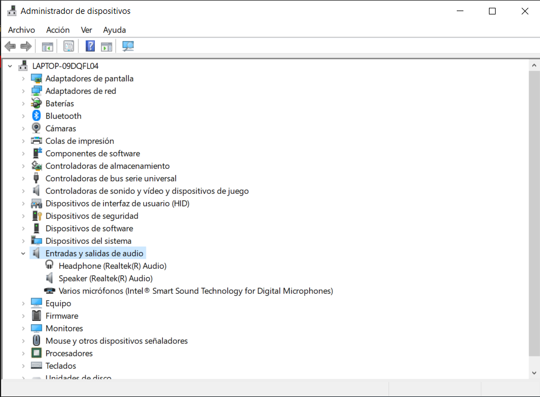Select the Firmware label
Image resolution: width=540 pixels, height=397 pixels.
62,316
